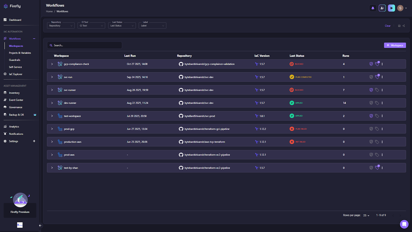The height and width of the screenshot is (232, 412).
Task: Open Inventory in sidebar
Action: (x=14, y=93)
